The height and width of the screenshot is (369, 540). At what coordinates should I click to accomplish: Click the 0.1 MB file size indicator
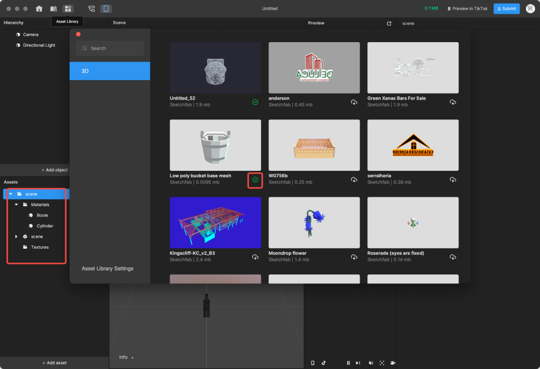[x=431, y=8]
